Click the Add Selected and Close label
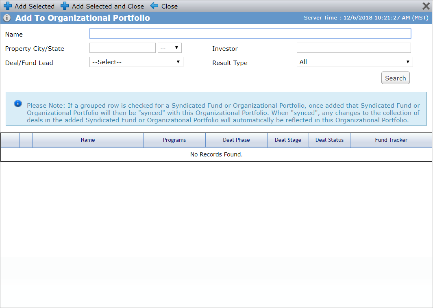The height and width of the screenshot is (308, 433). point(108,6)
